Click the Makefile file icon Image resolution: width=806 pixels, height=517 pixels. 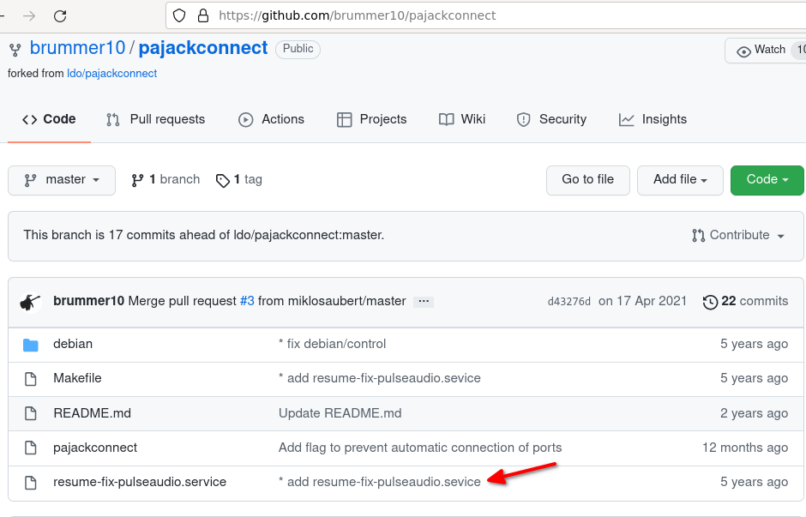(30, 379)
